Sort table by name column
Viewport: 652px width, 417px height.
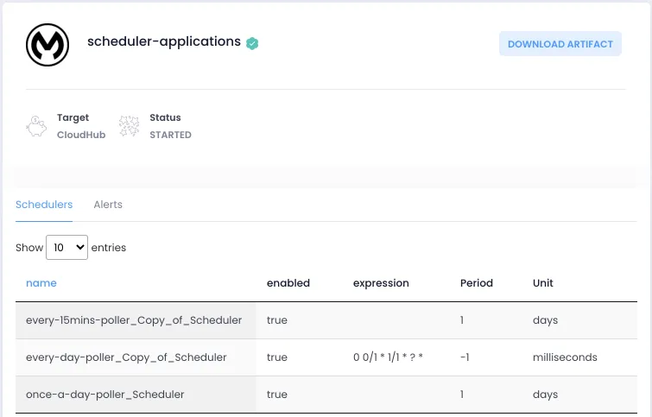click(41, 283)
